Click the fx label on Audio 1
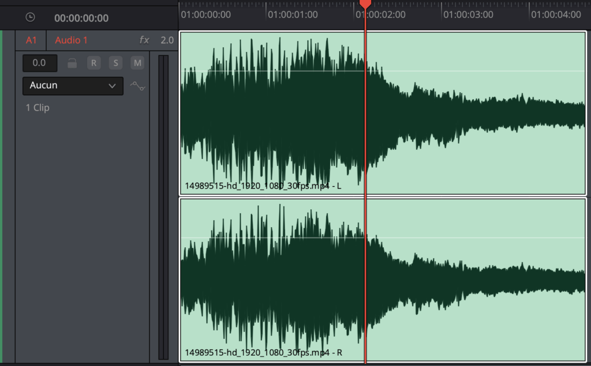Image resolution: width=591 pixels, height=366 pixels. coord(144,40)
